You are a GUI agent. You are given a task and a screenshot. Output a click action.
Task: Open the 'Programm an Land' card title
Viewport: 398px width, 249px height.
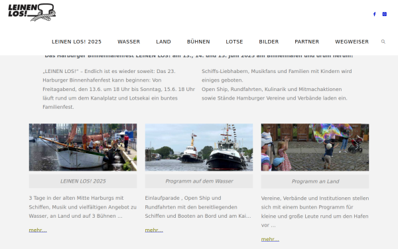click(x=315, y=181)
